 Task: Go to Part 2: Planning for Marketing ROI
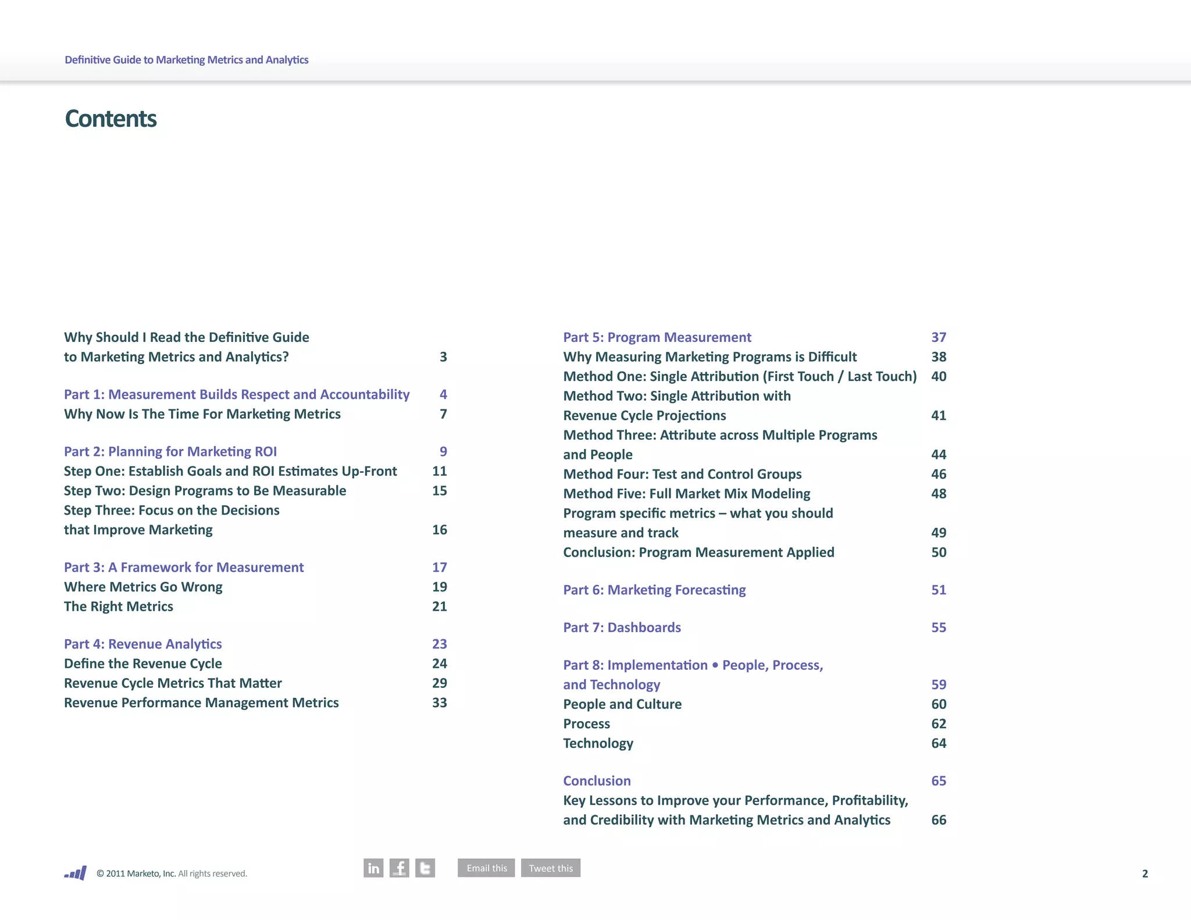coord(170,451)
